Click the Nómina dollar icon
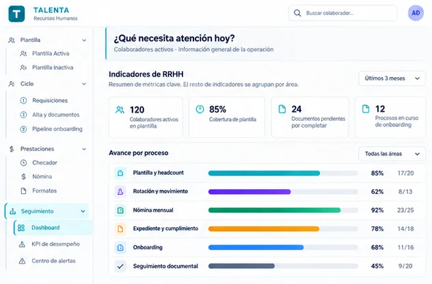The width and height of the screenshot is (432, 284). coord(24,177)
